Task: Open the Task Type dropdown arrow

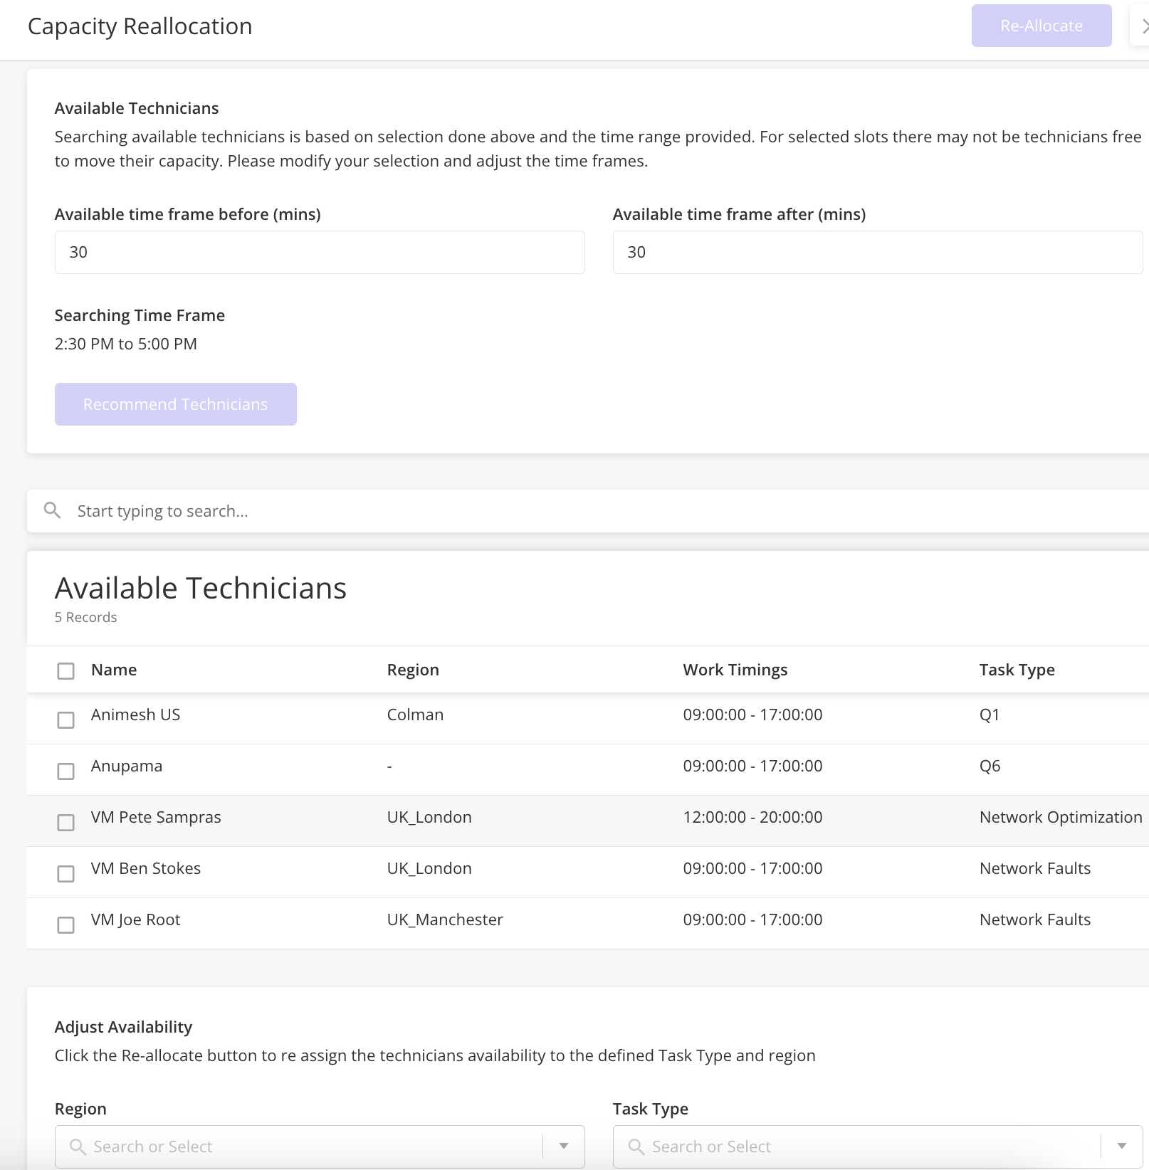Action: click(x=1122, y=1146)
